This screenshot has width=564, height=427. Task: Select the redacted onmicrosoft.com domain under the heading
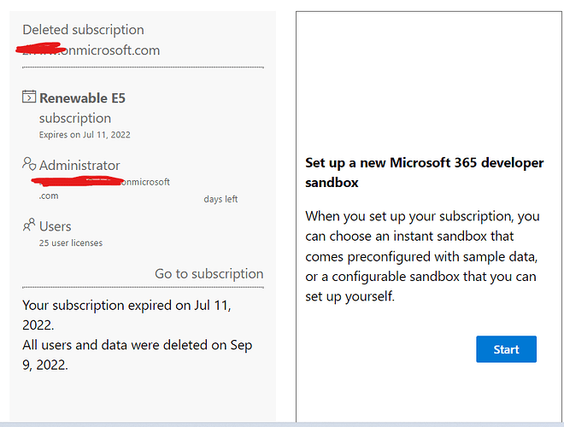pos(91,50)
